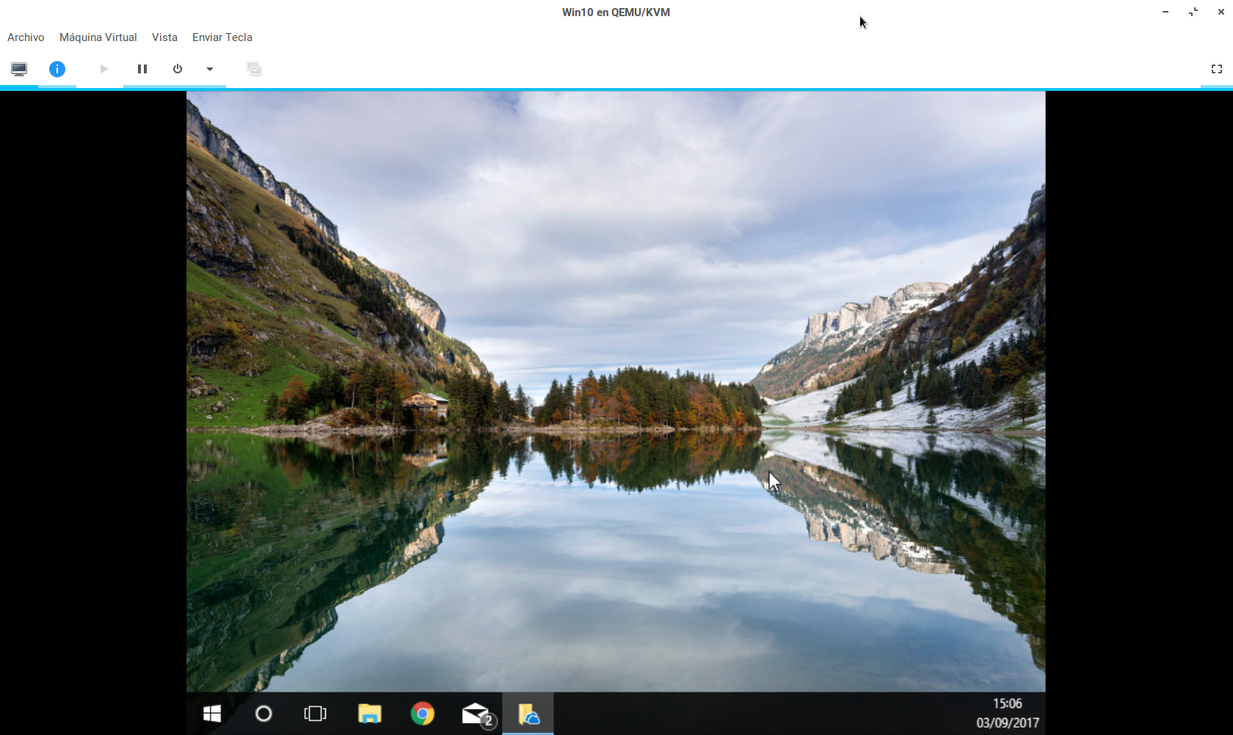The height and width of the screenshot is (735, 1233).
Task: Click the greyed-out run VM play button
Action: 103,69
